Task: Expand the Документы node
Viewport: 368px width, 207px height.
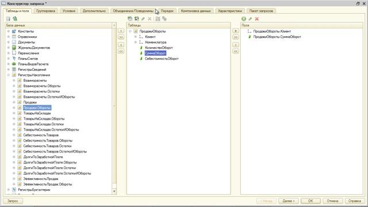Action: pos(9,42)
